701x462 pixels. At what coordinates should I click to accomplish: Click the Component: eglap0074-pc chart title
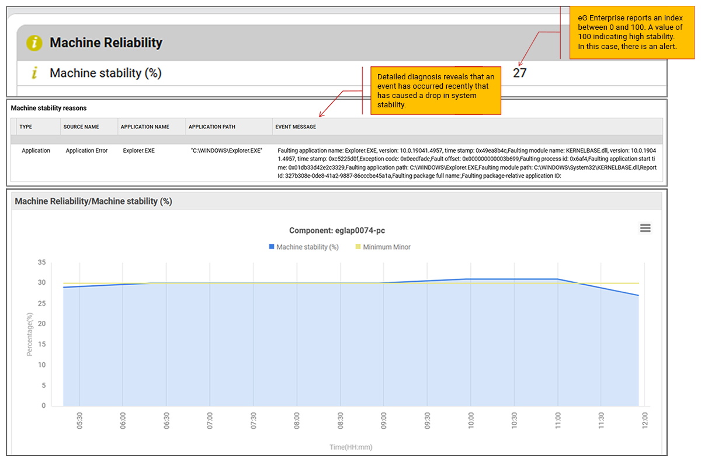(x=336, y=230)
